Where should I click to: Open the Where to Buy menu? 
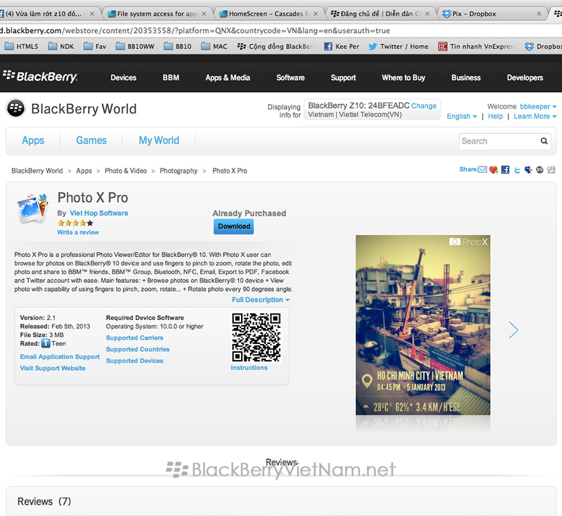click(x=404, y=77)
